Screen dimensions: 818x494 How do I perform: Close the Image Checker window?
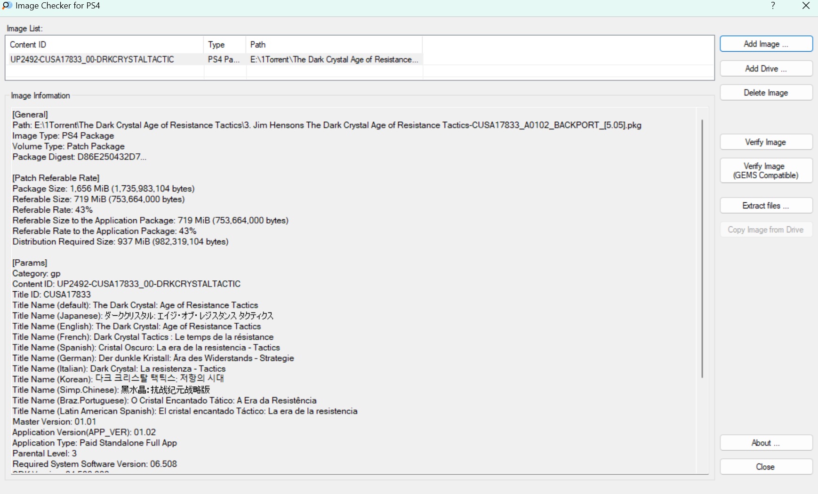(x=806, y=6)
